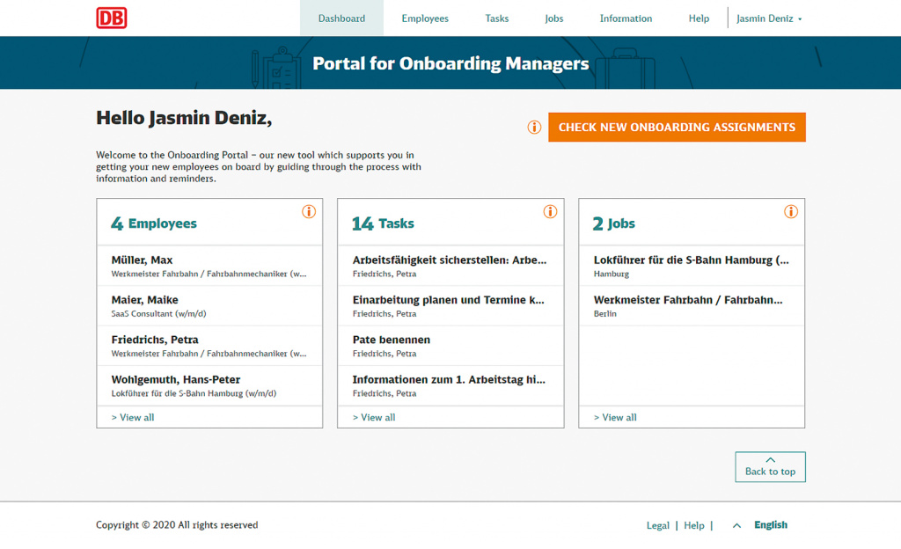The height and width of the screenshot is (549, 901).
Task: Open Information menu item
Action: click(626, 18)
